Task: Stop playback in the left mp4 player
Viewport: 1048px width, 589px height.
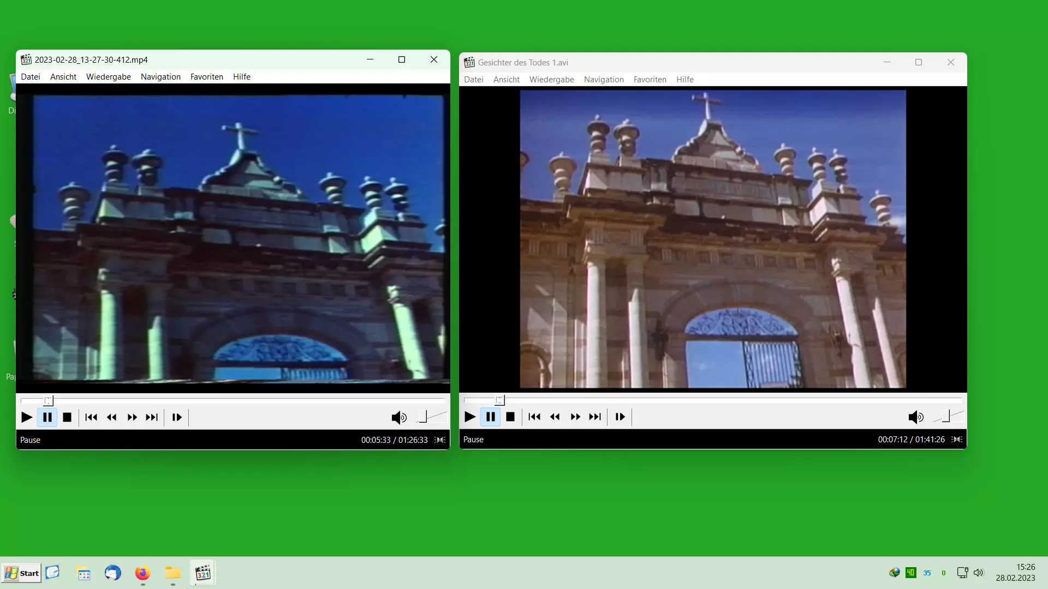Action: 67,417
